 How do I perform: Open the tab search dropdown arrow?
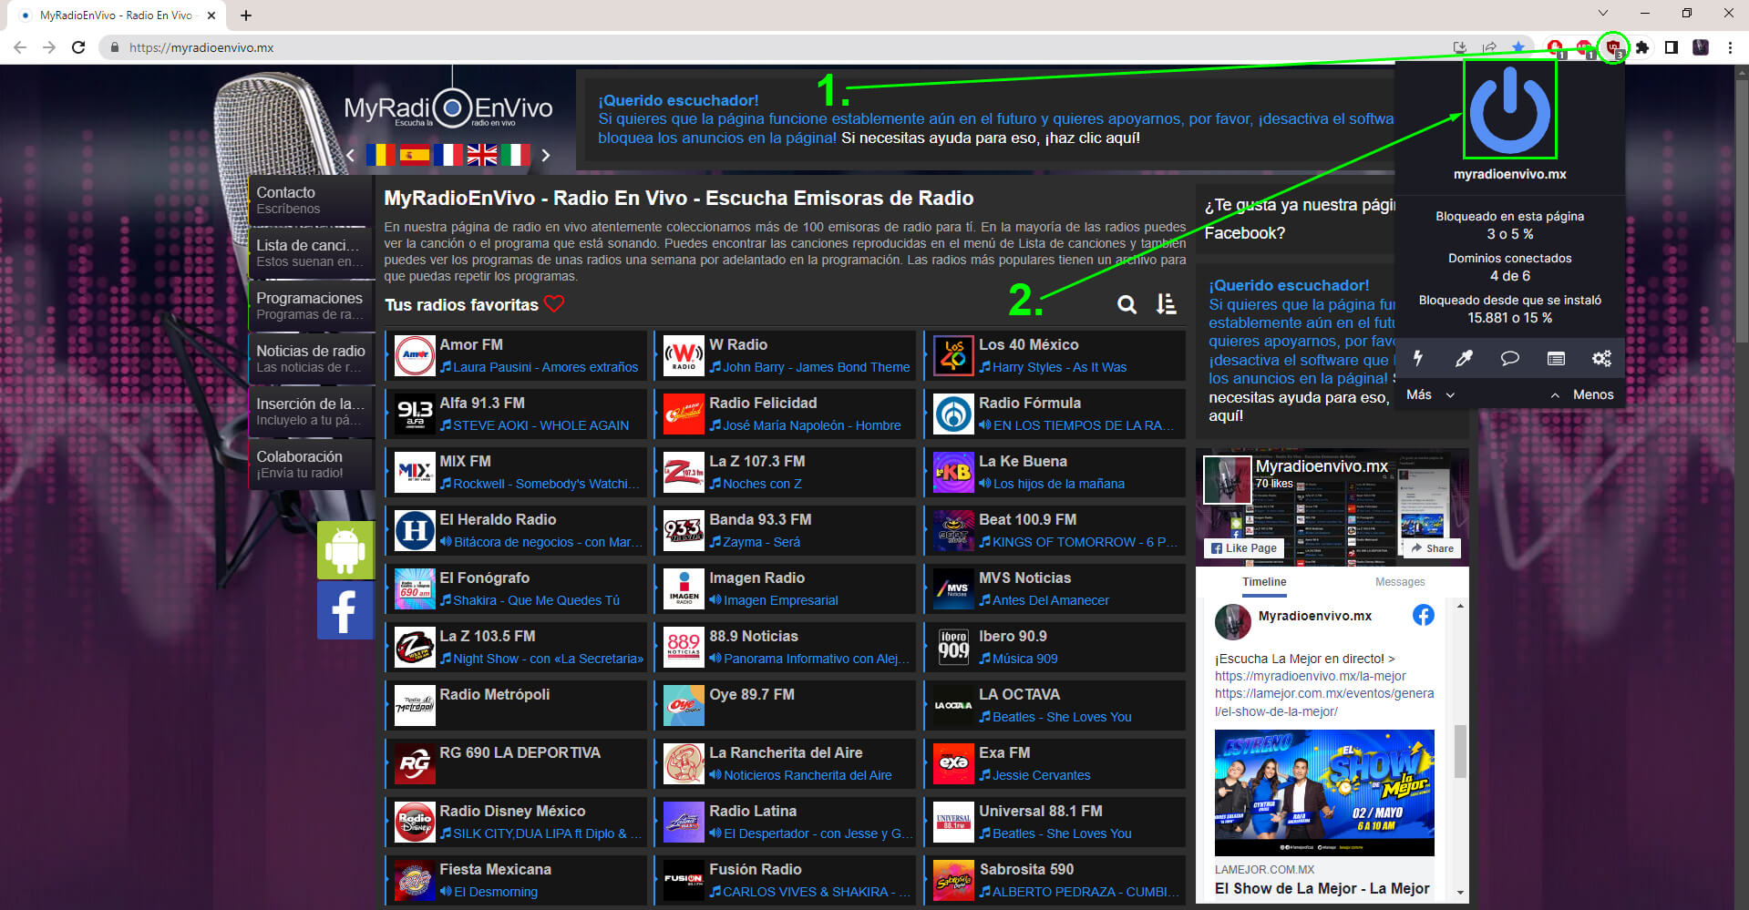coord(1603,14)
